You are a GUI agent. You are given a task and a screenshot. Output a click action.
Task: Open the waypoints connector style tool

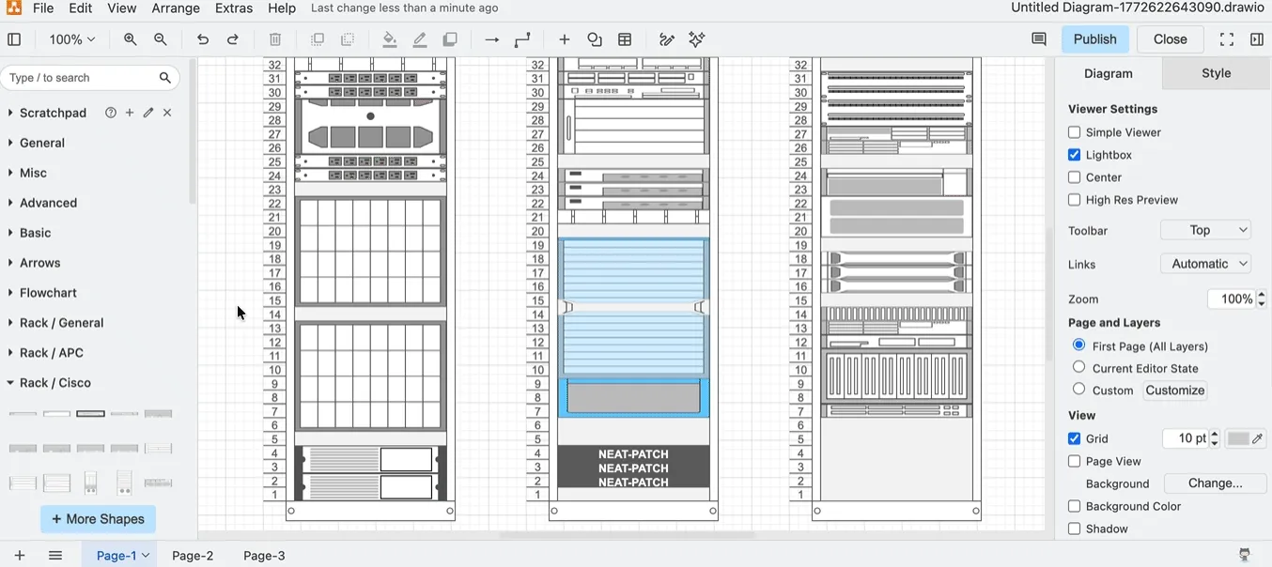tap(522, 39)
